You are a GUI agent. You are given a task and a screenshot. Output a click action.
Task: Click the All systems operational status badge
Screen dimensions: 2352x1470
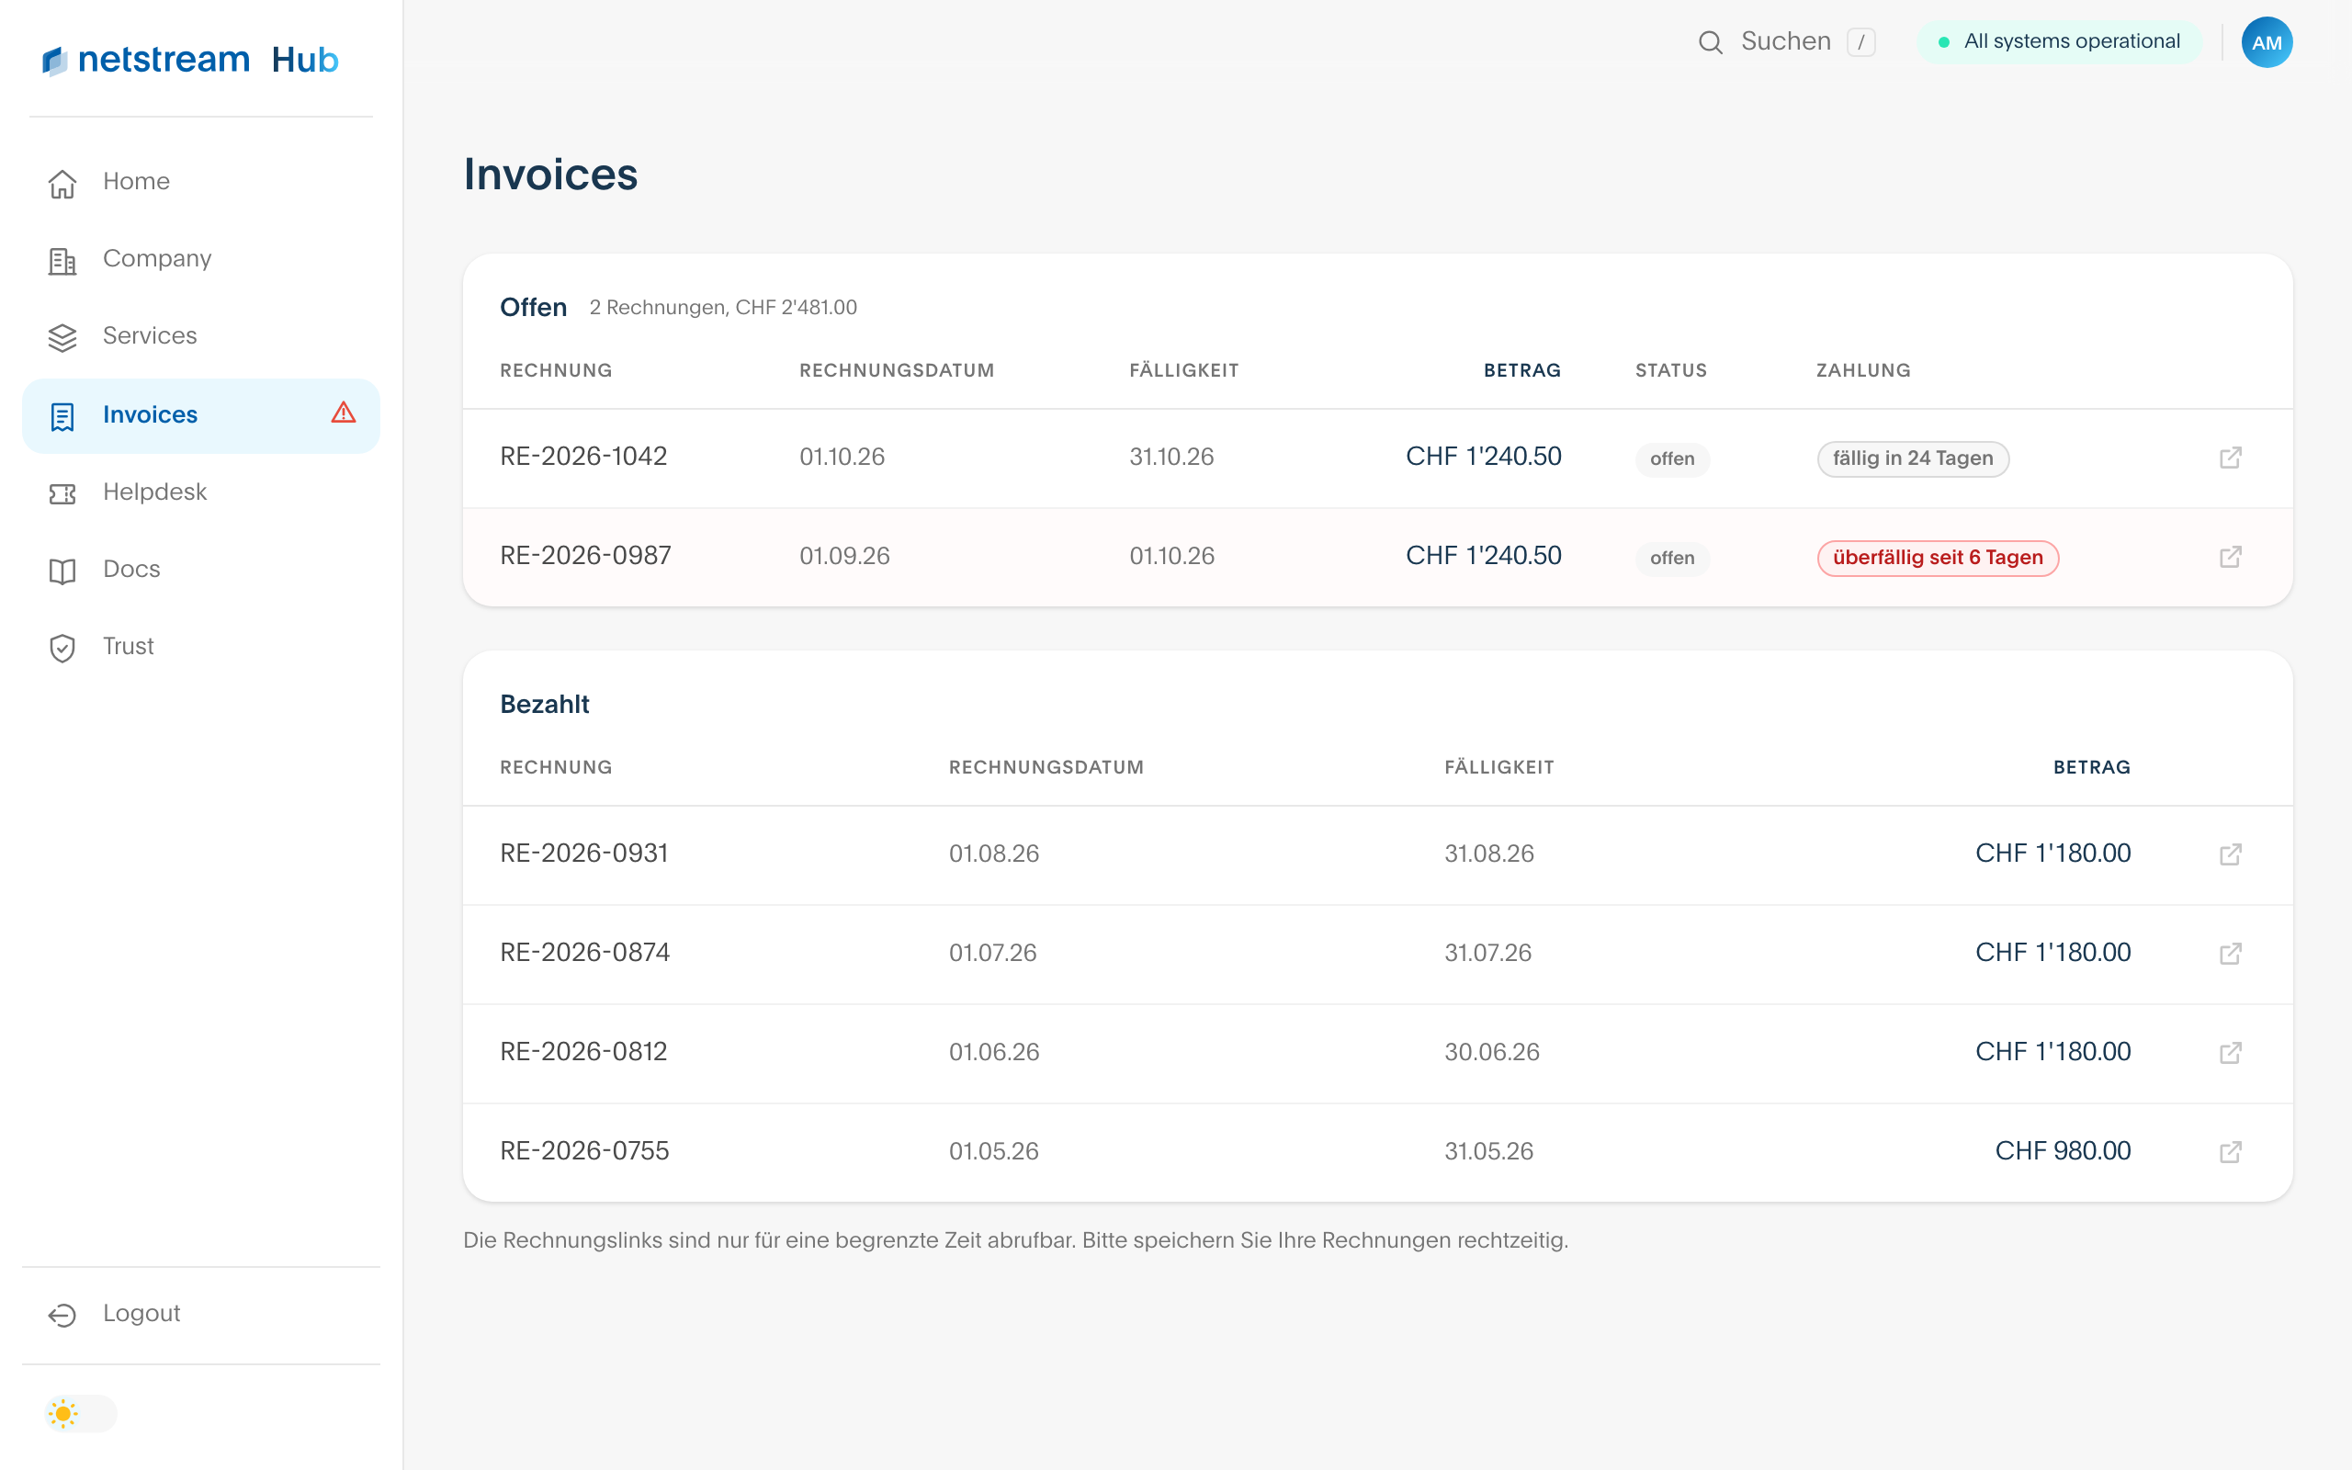click(2059, 42)
